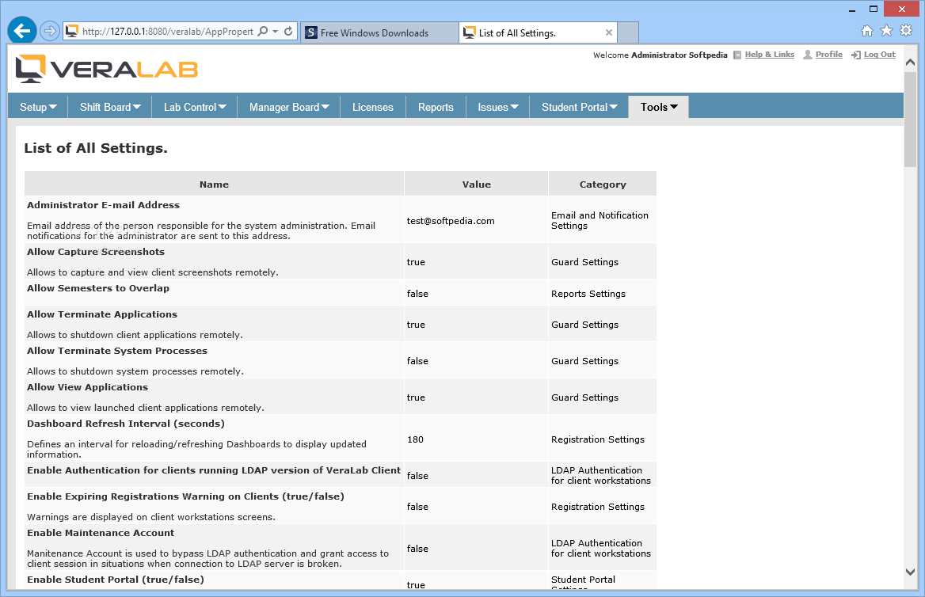The width and height of the screenshot is (925, 597).
Task: Click 'Allows to shutdown system processes' description
Action: pyautogui.click(x=135, y=371)
